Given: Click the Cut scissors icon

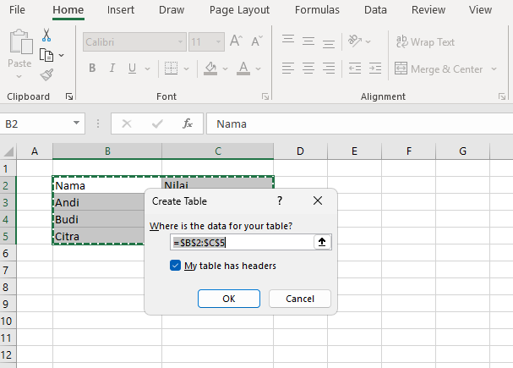Looking at the screenshot, I should pyautogui.click(x=46, y=36).
